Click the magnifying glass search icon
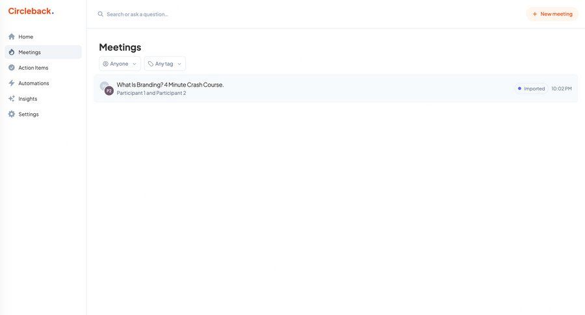 point(101,14)
